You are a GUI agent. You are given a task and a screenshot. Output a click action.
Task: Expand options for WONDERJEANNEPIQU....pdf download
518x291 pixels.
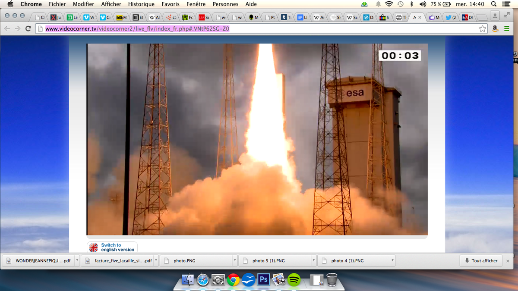tap(77, 260)
